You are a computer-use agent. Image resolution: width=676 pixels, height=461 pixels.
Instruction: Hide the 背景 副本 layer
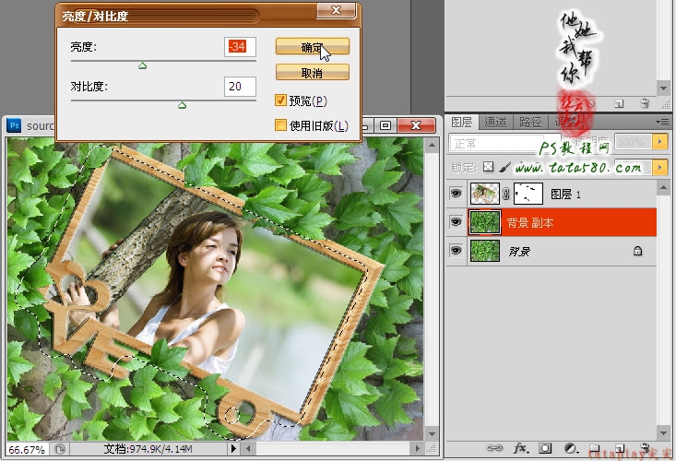[x=457, y=222]
